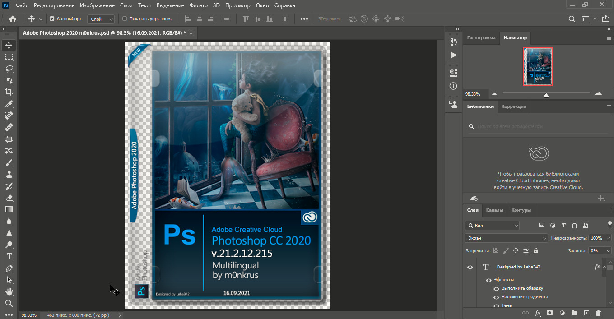Click the library search input field
Screen dimensions: 614x319
pyautogui.click(x=537, y=127)
